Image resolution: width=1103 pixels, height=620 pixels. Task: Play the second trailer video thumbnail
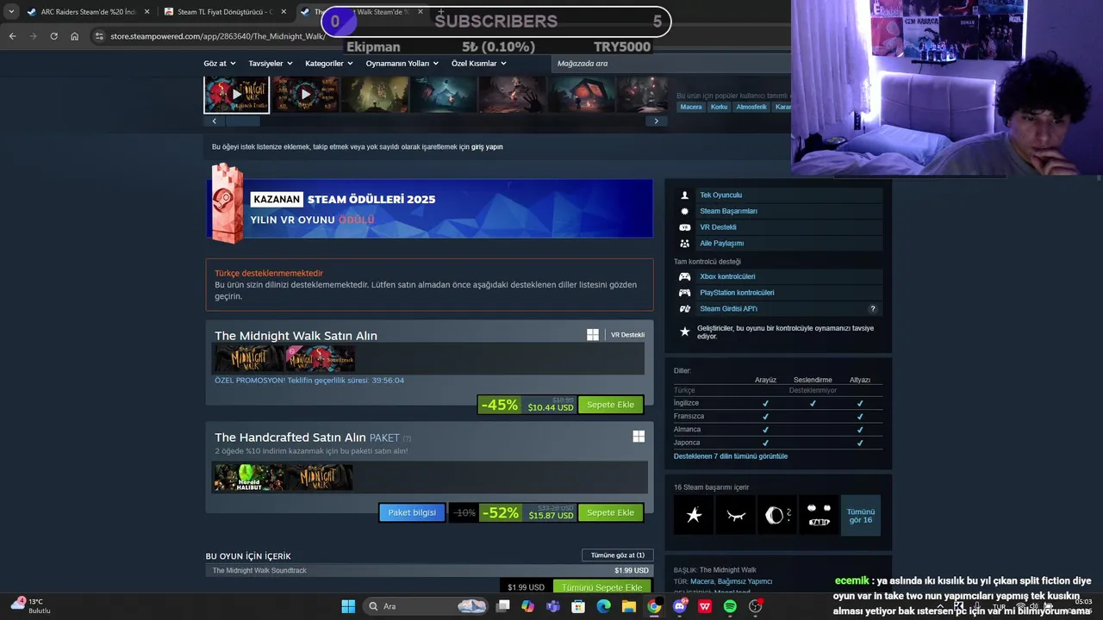(x=305, y=95)
